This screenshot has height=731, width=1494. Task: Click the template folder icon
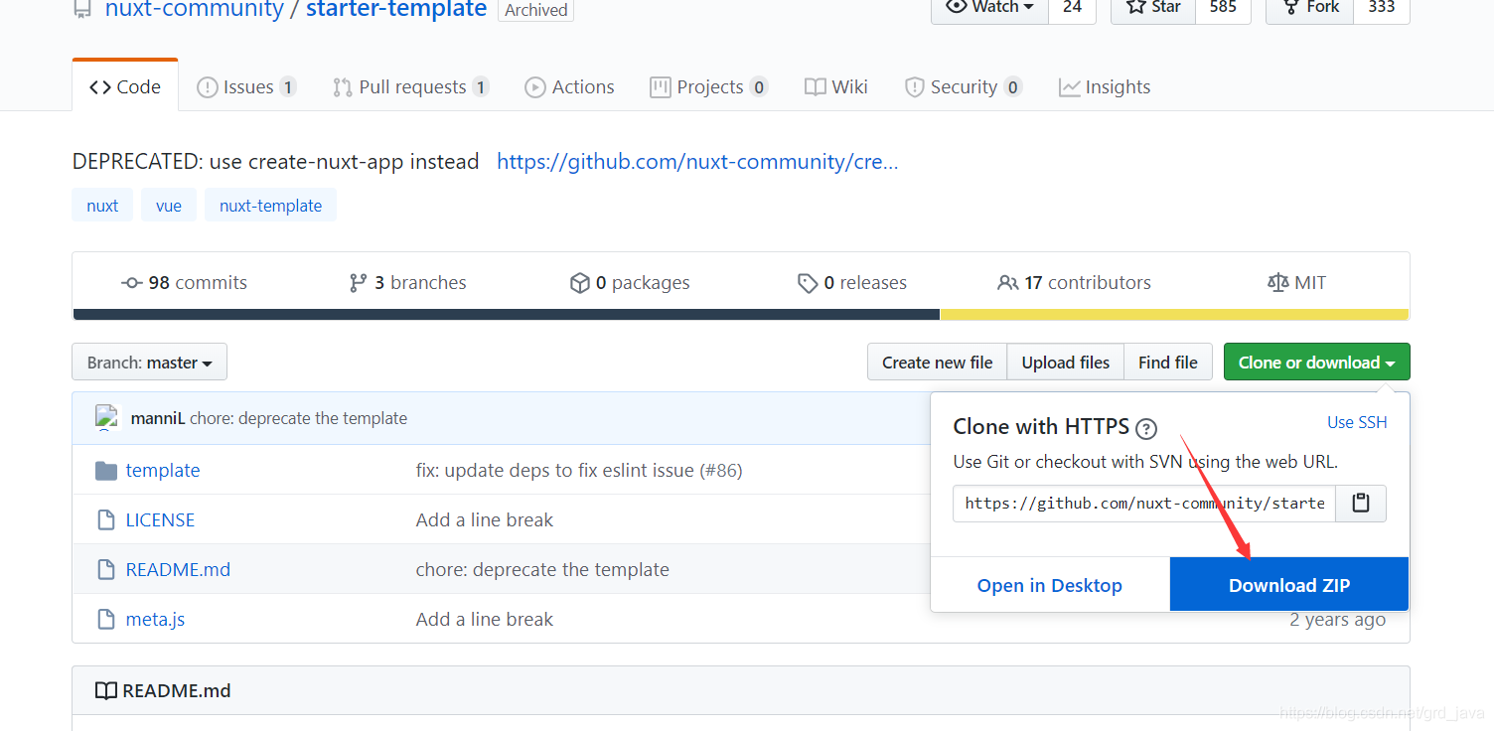coord(106,470)
